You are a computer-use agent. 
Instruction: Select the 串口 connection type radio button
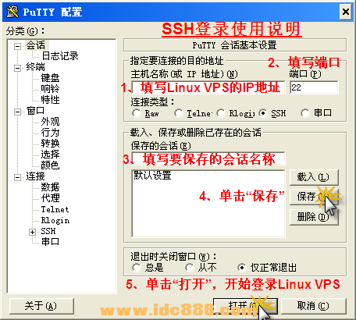point(305,113)
